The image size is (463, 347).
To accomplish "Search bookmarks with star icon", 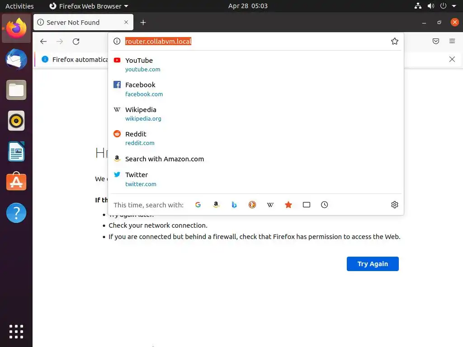I will pyautogui.click(x=288, y=205).
